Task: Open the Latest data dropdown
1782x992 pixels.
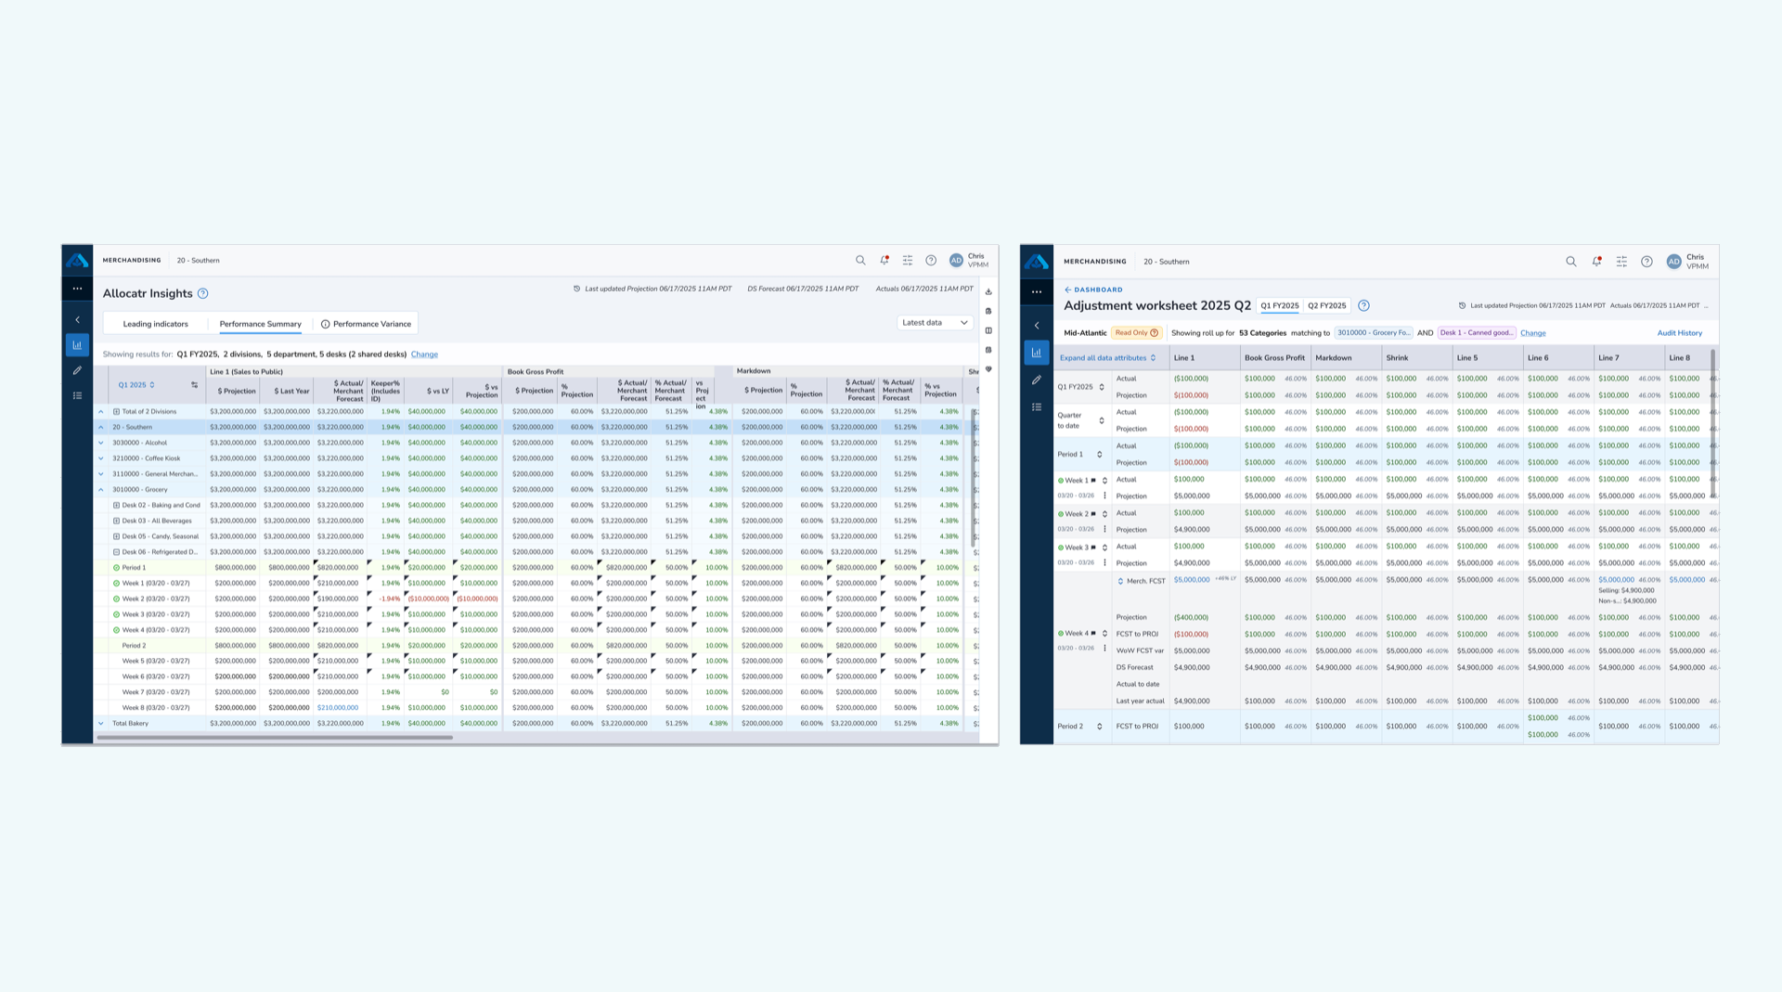Action: click(935, 323)
